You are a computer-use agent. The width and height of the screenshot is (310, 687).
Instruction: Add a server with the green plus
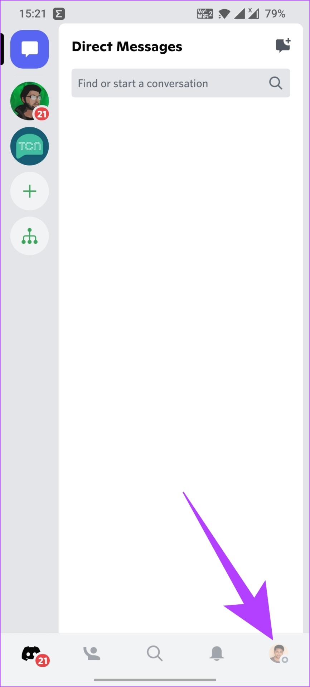point(30,191)
